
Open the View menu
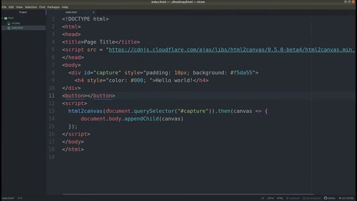pyautogui.click(x=20, y=7)
